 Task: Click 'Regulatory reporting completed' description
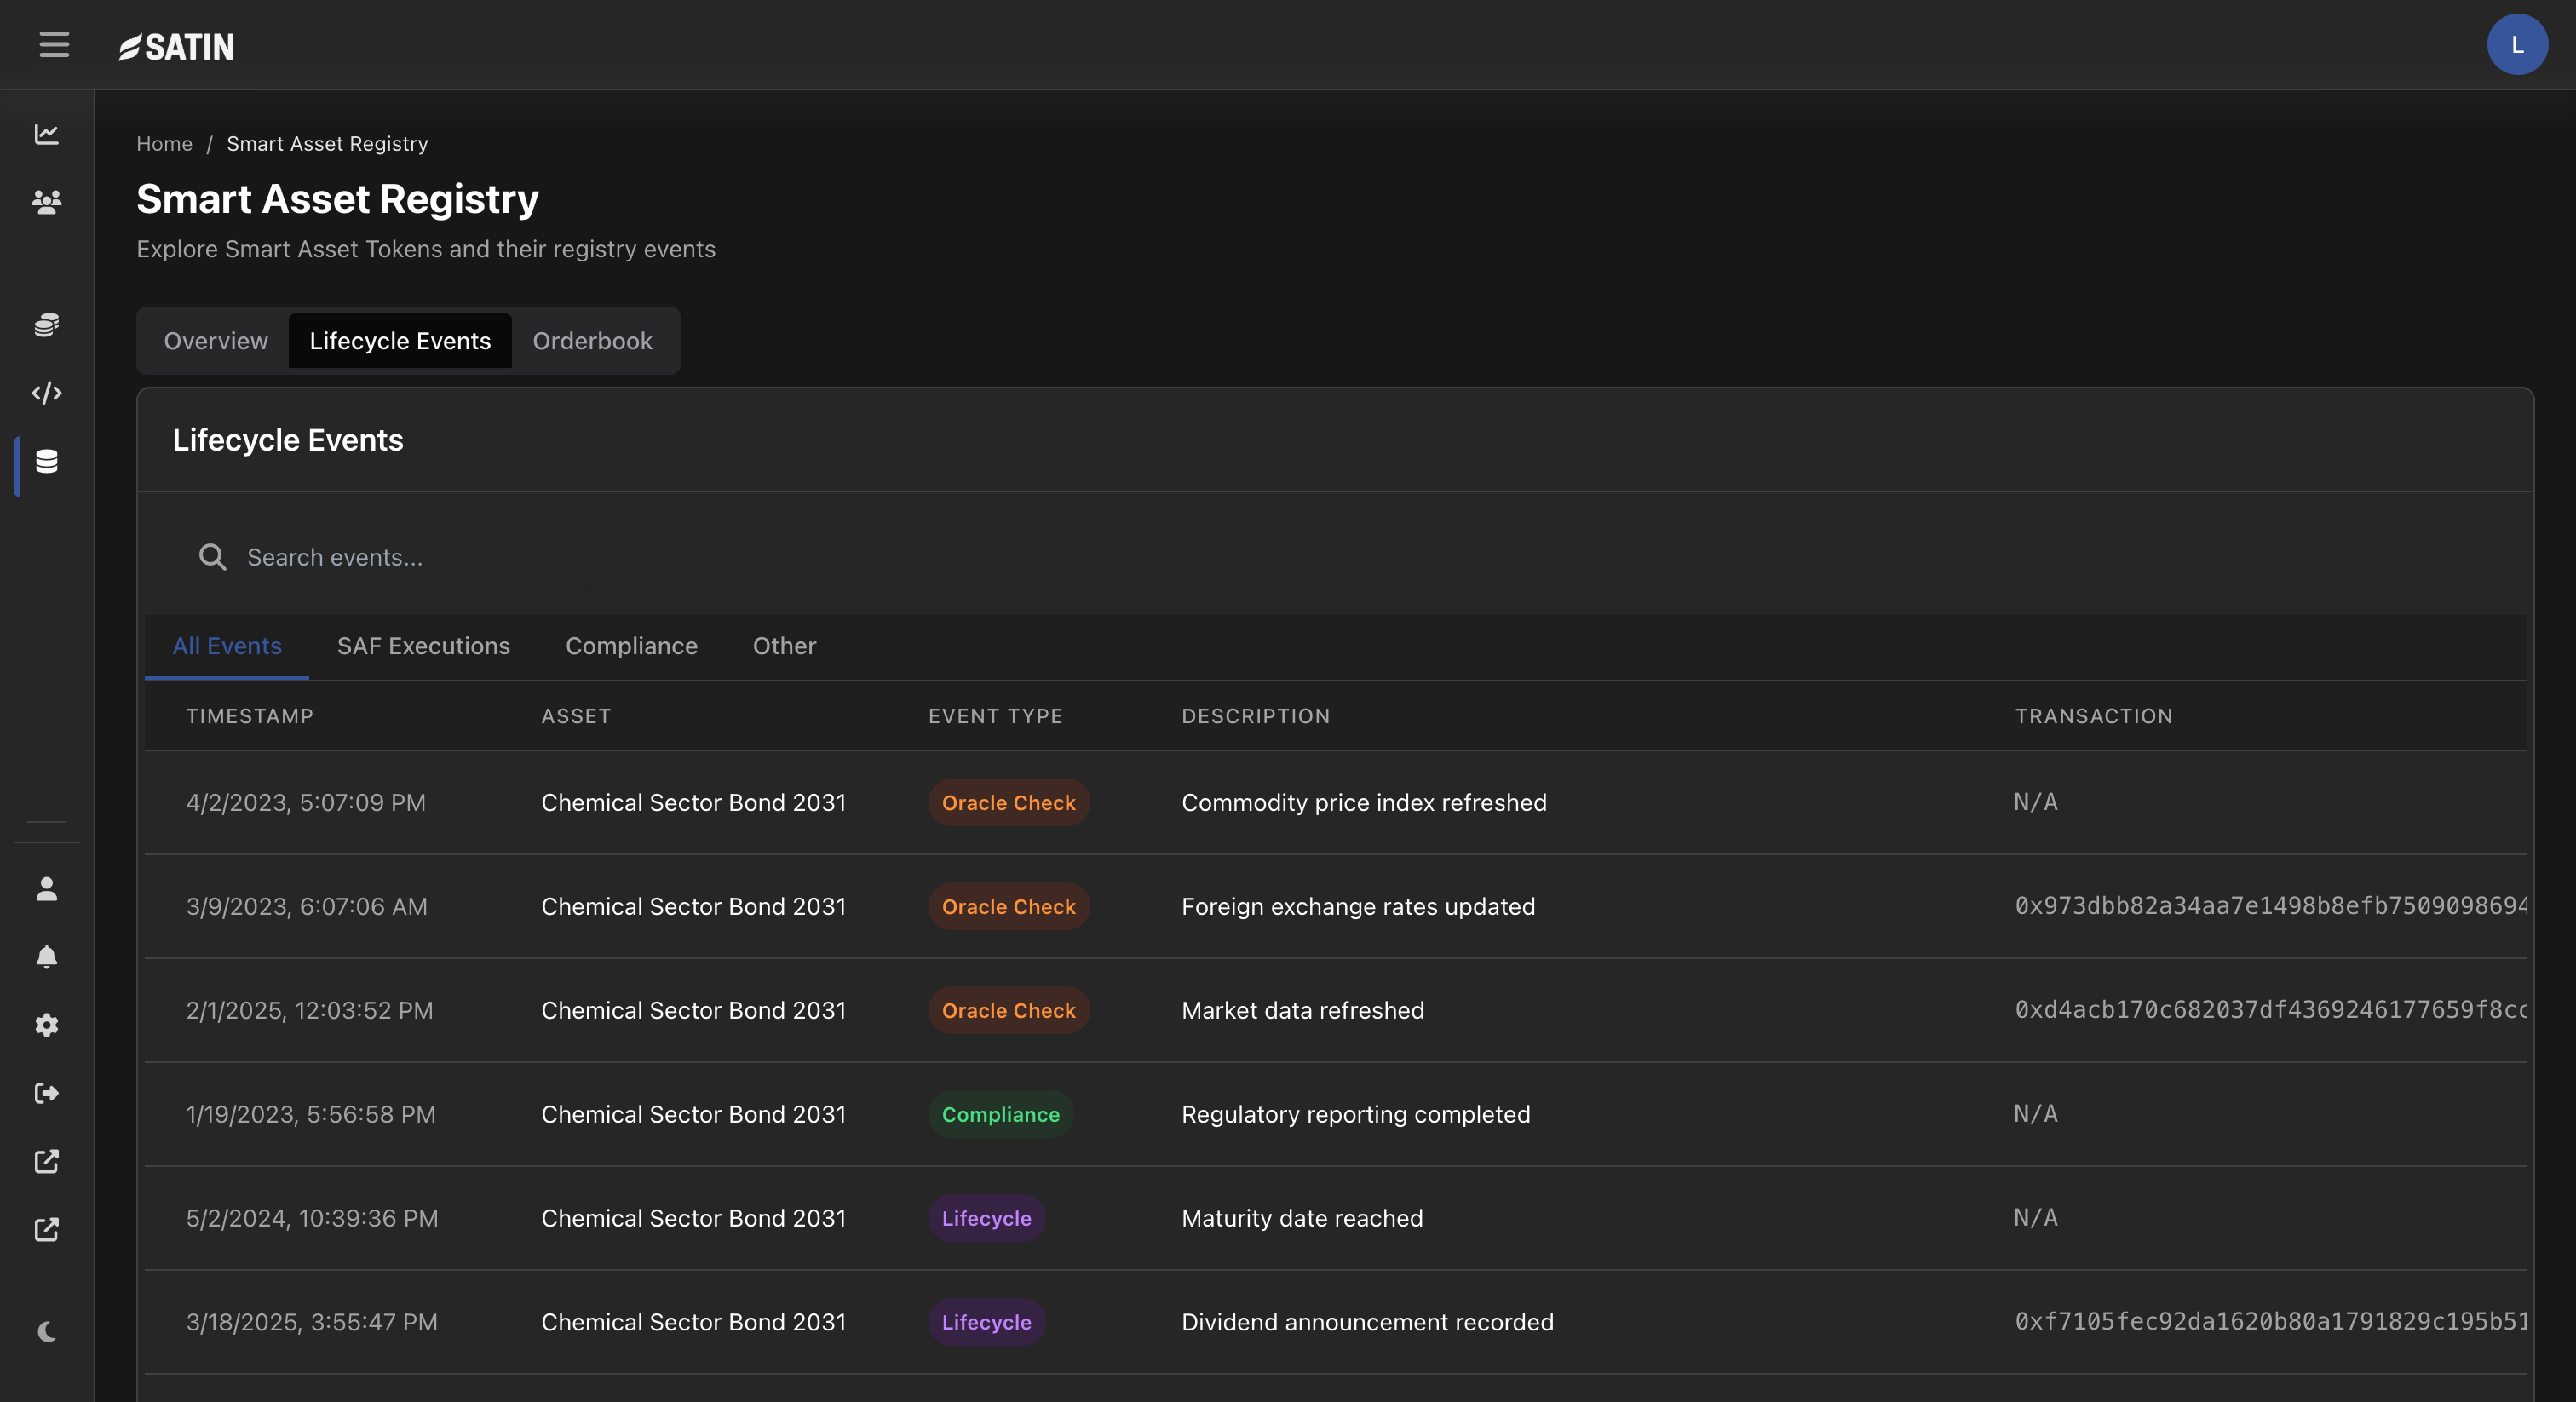pyautogui.click(x=1356, y=1115)
